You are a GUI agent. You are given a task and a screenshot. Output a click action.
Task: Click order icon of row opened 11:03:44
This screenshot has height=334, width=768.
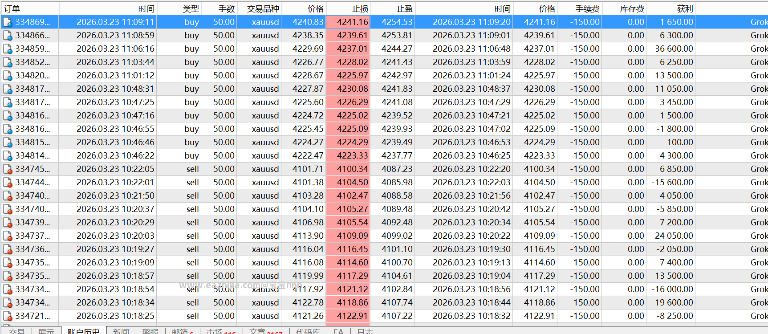(x=8, y=62)
